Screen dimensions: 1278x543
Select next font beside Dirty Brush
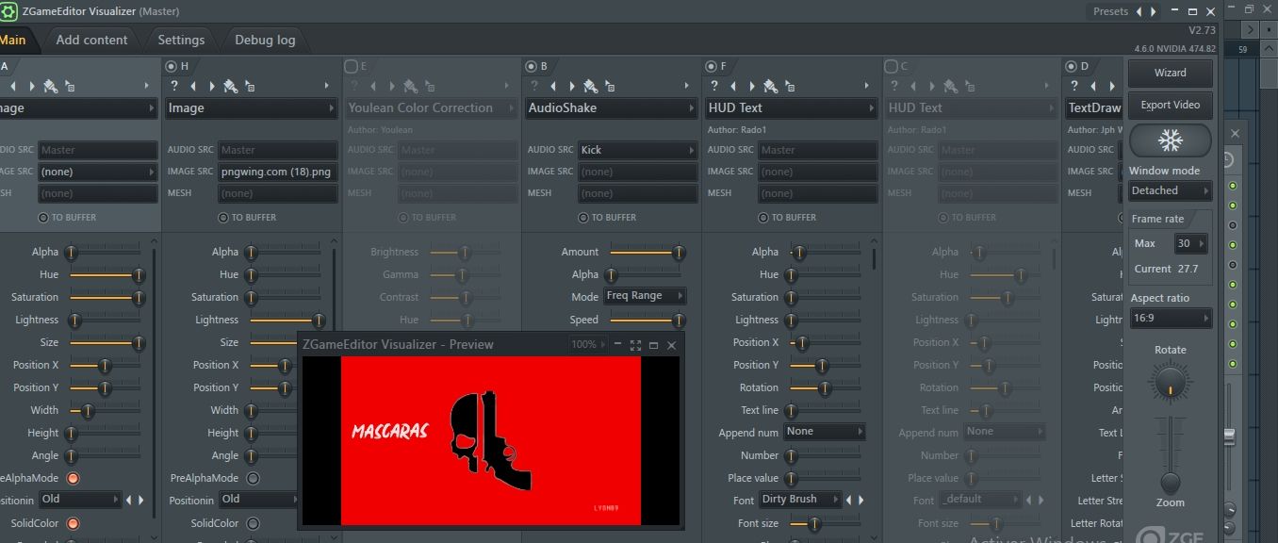click(x=860, y=500)
